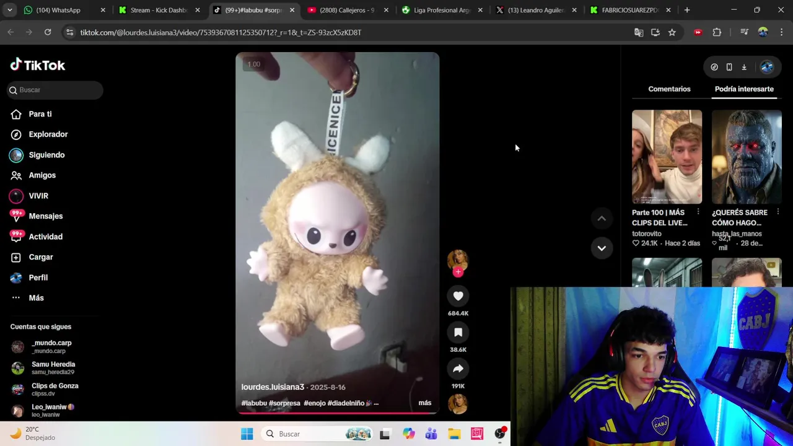Reload the page
This screenshot has height=446, width=793.
point(48,32)
